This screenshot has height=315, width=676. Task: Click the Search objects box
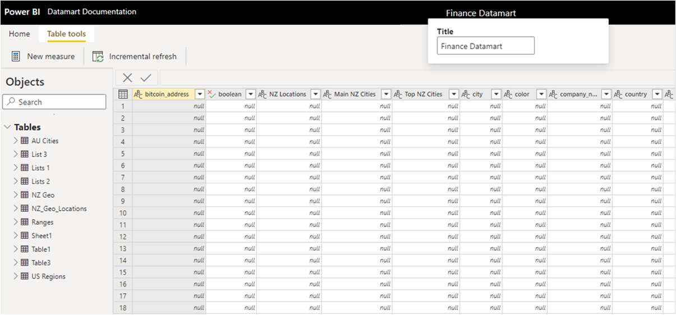point(54,102)
